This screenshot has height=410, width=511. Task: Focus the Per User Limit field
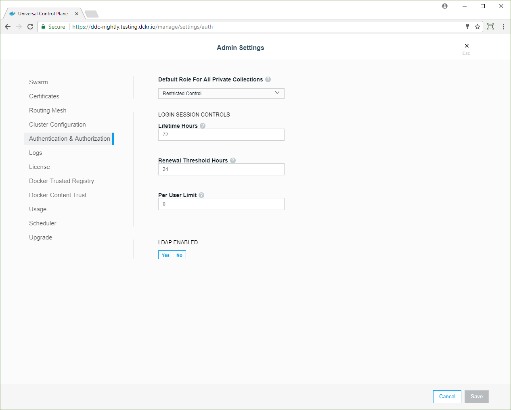click(221, 204)
